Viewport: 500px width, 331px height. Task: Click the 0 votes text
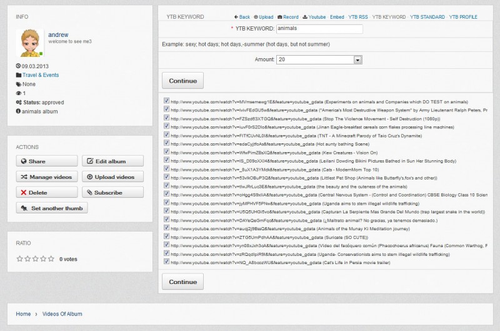click(68, 259)
